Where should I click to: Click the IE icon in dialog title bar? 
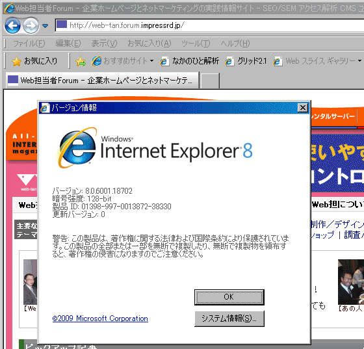pyautogui.click(x=45, y=108)
